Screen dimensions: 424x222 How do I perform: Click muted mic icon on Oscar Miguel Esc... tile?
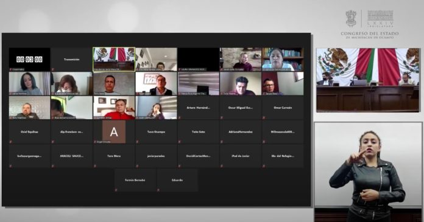click(222, 117)
